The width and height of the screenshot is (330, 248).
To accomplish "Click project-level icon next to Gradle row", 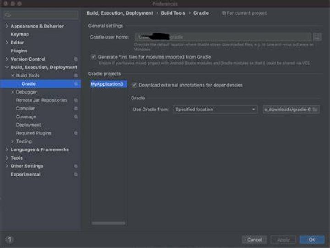I will pyautogui.click(x=76, y=84).
